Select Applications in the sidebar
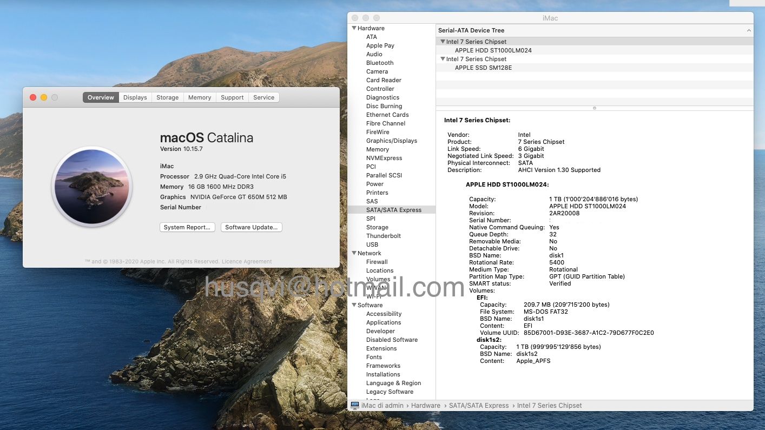765x430 pixels. [384, 322]
